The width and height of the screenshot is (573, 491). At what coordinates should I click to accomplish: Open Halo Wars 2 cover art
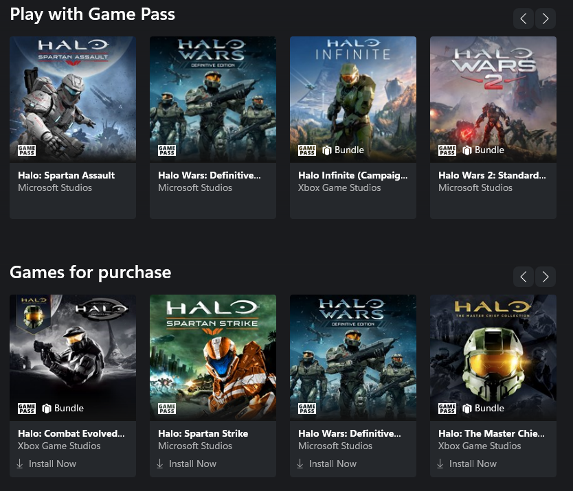tap(493, 99)
